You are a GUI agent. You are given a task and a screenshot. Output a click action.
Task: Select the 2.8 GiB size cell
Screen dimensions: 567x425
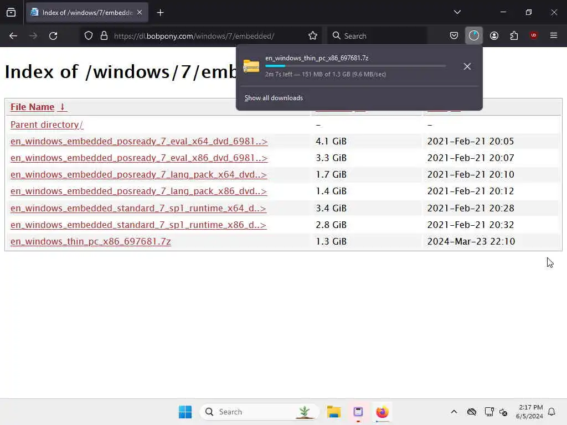331,225
